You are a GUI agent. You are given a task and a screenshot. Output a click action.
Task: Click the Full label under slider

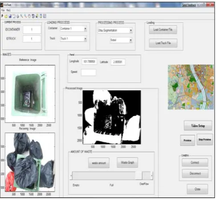[111, 185]
